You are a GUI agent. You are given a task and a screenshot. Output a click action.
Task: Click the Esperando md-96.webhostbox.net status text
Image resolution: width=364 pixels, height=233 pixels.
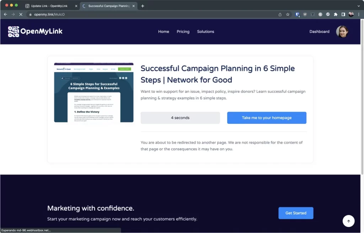[x=26, y=230]
